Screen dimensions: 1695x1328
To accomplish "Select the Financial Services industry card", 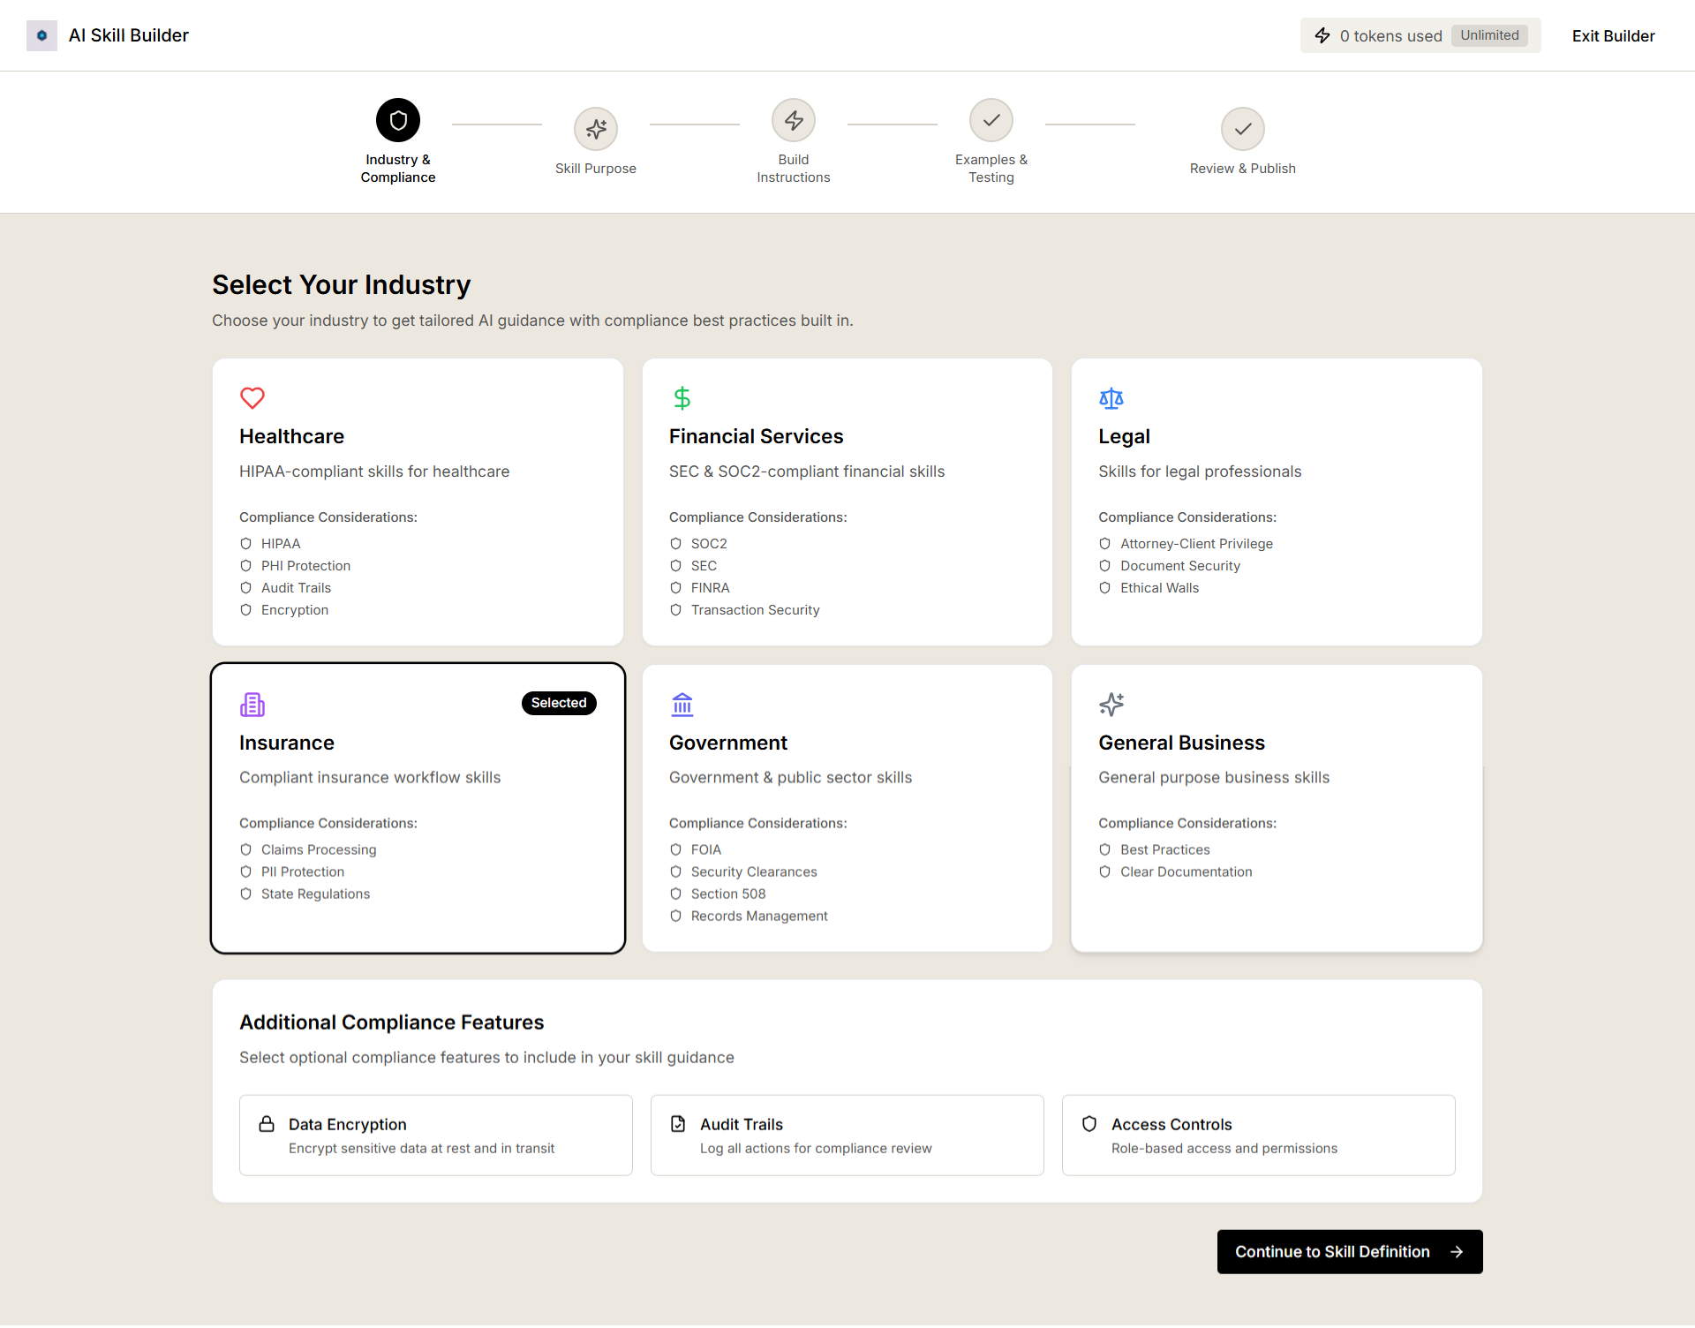I will coord(847,501).
